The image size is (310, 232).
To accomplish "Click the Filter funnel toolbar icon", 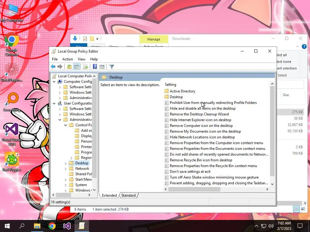I will [111, 67].
